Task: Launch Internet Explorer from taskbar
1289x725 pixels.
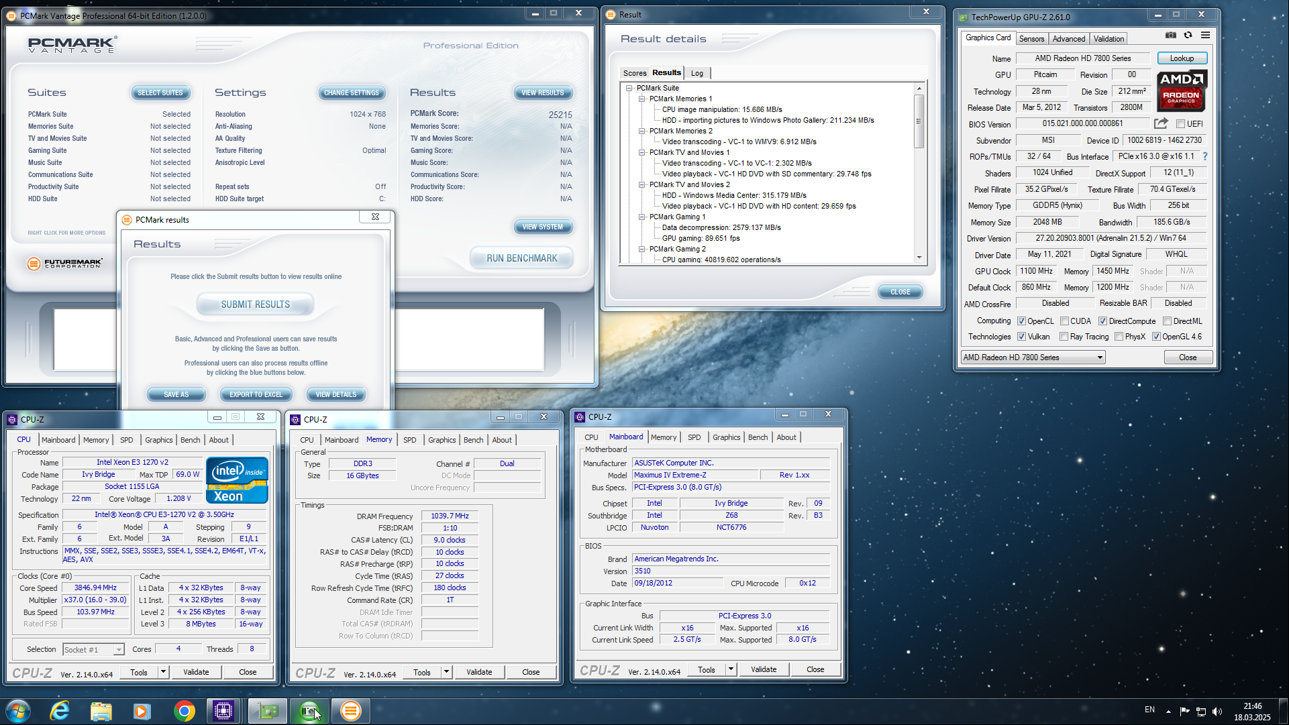Action: coord(60,711)
